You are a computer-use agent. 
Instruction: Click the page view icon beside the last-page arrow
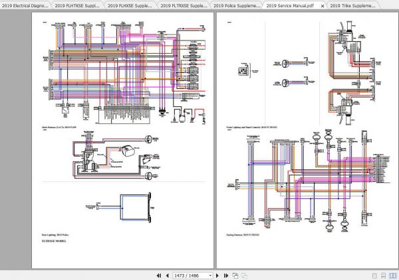[235, 275]
